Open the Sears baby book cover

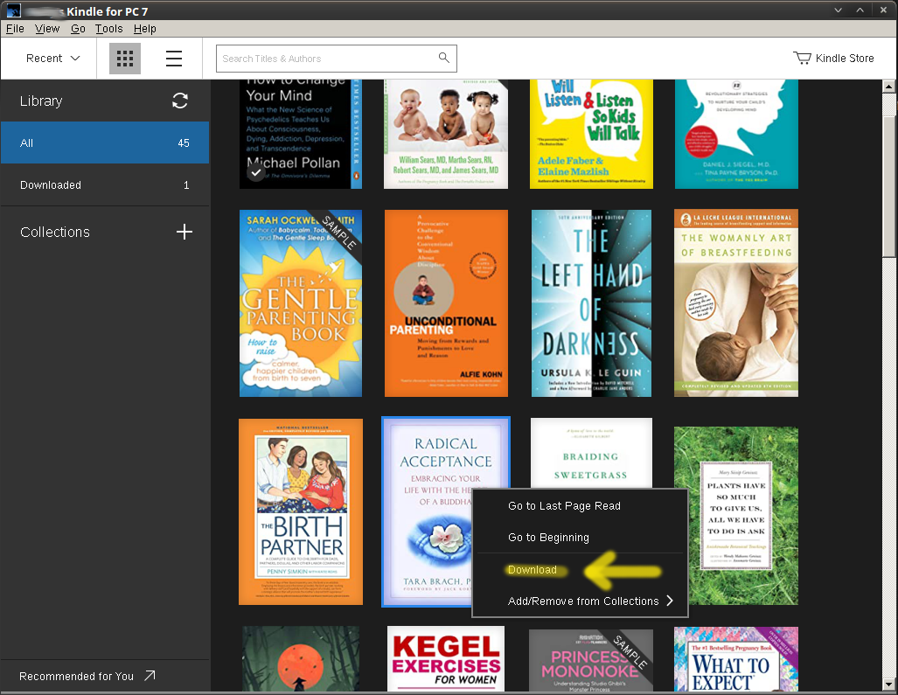446,134
